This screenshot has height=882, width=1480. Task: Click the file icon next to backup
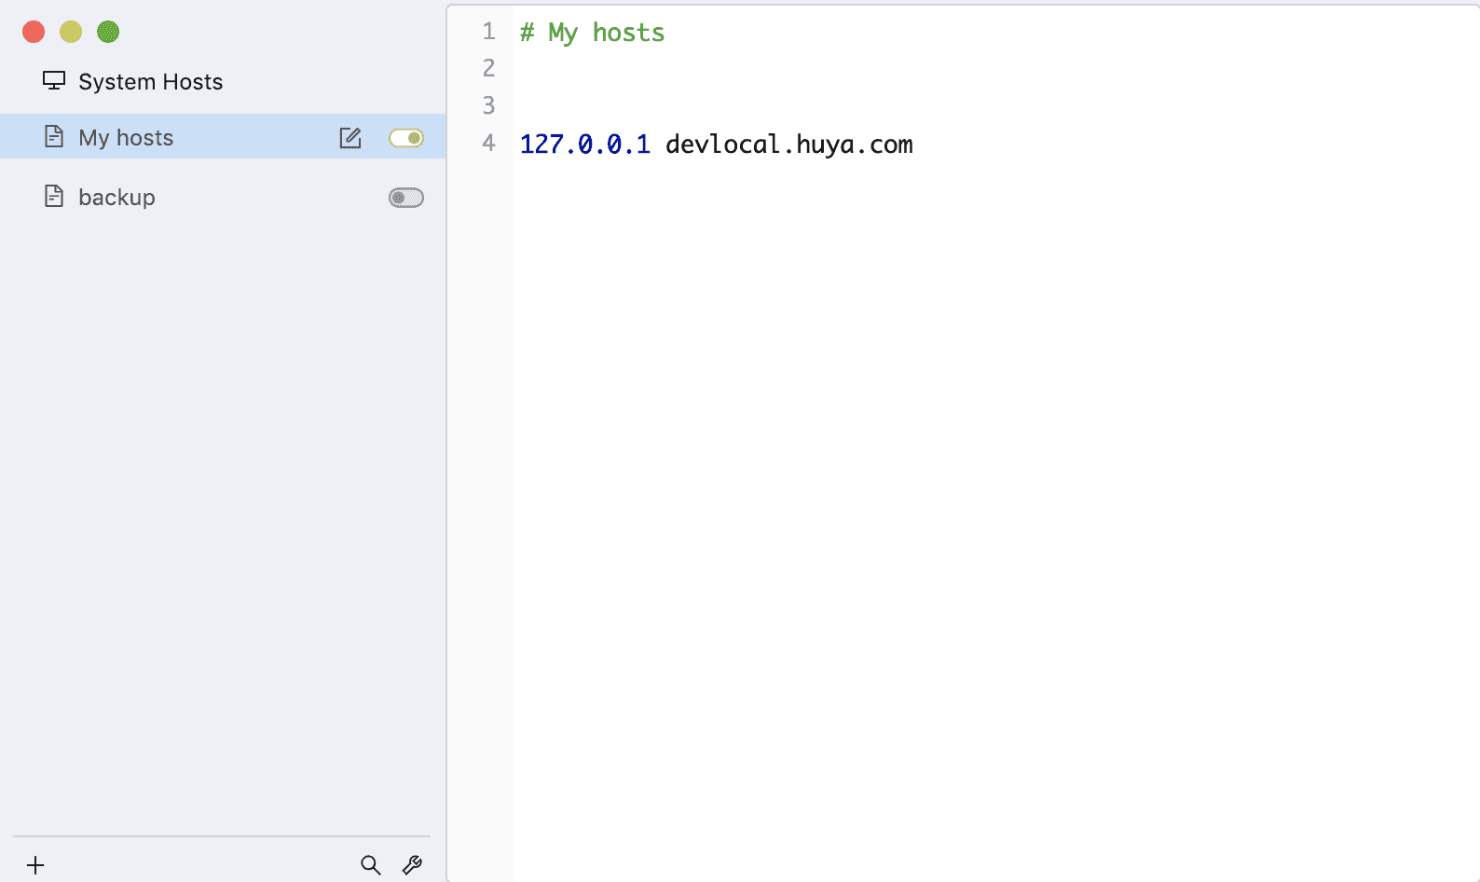pos(54,197)
